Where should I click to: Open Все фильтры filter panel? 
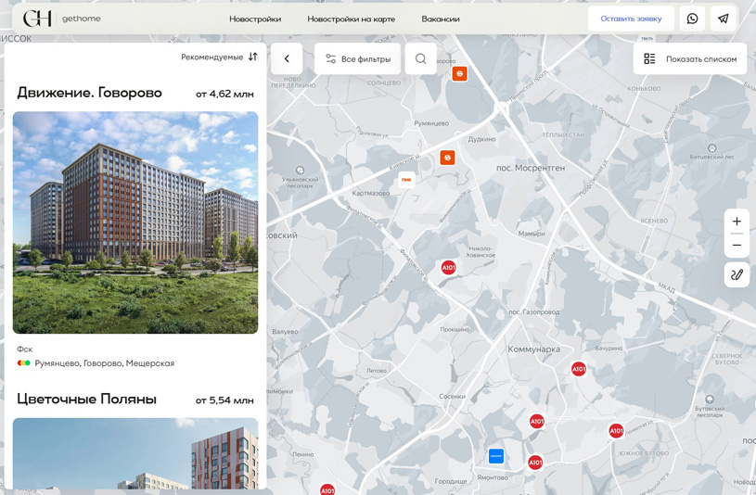(x=357, y=59)
